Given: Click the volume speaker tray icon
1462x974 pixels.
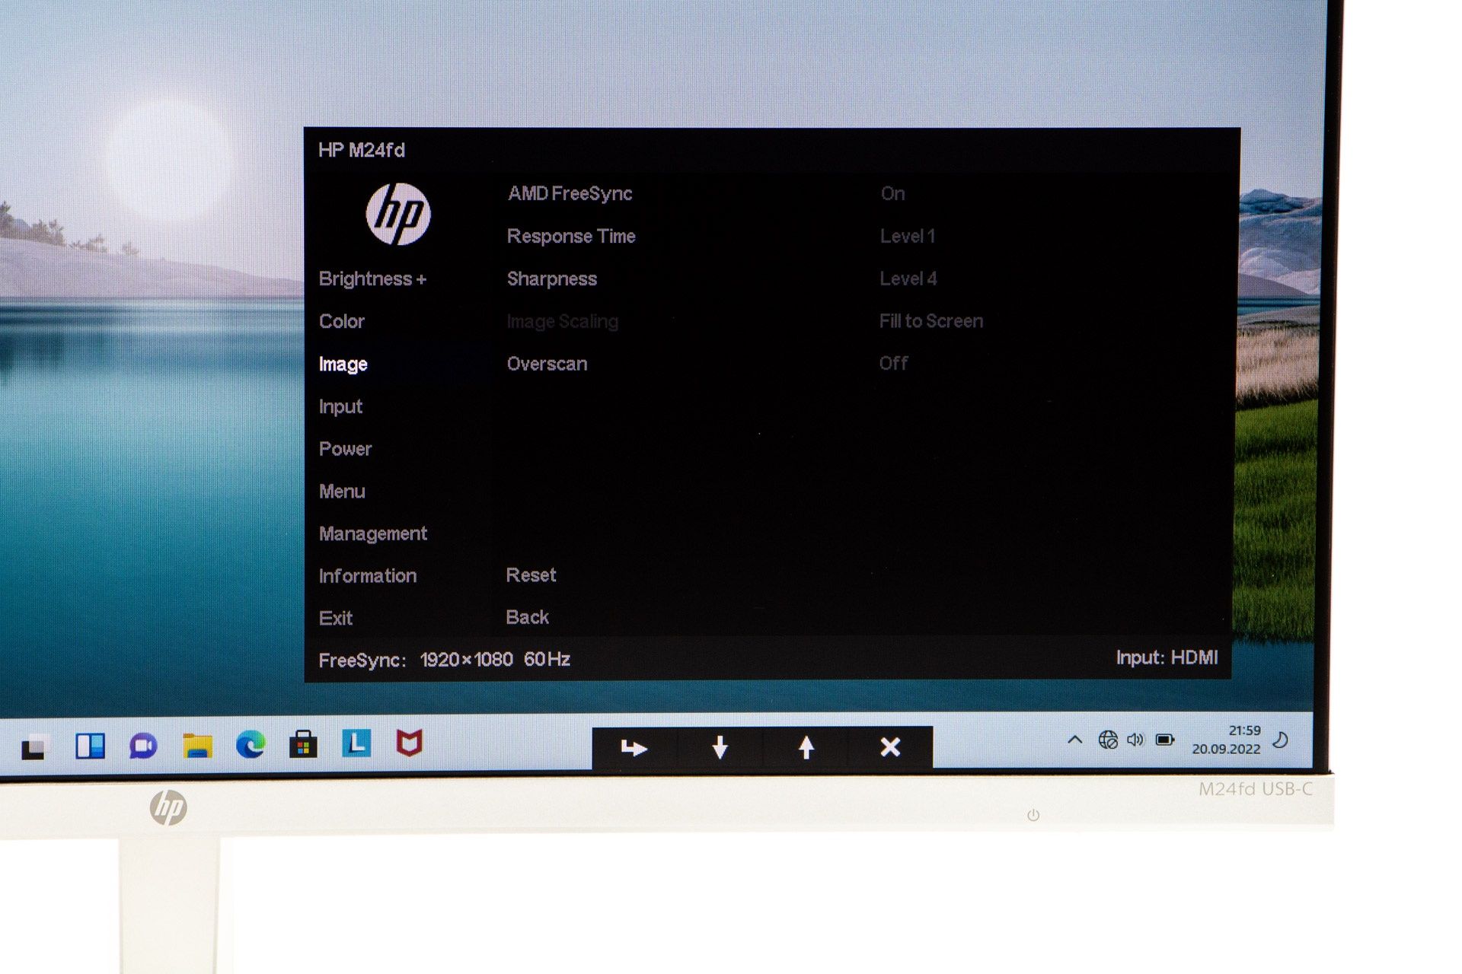Looking at the screenshot, I should (x=1135, y=740).
